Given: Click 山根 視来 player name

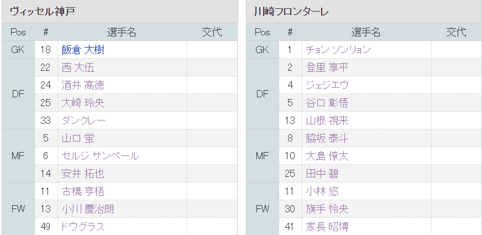Looking at the screenshot, I should pos(327,121).
